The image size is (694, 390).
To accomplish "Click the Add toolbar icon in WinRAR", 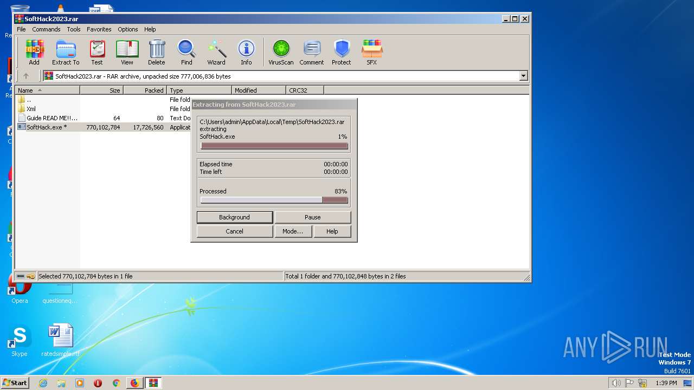I will [x=34, y=53].
